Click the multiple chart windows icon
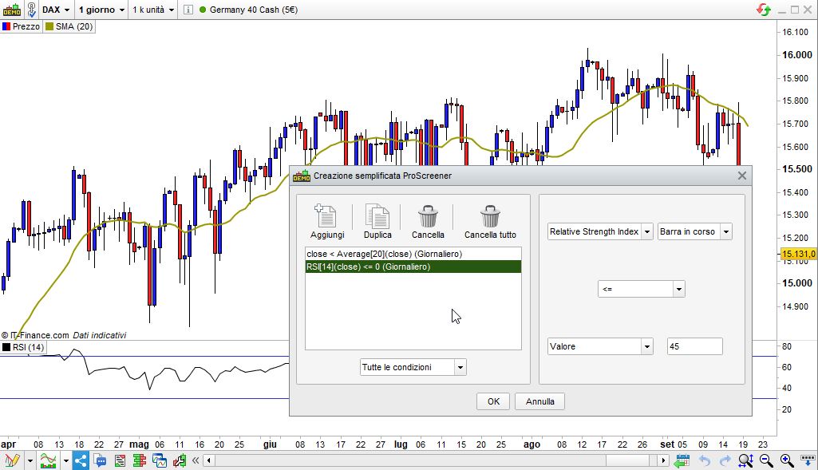 pos(160,460)
